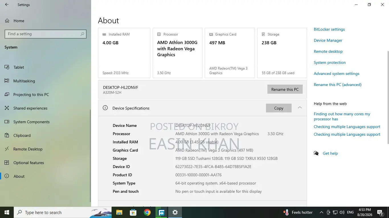The height and width of the screenshot is (218, 389).
Task: Click the page vertical scrollbar
Action: [388, 97]
